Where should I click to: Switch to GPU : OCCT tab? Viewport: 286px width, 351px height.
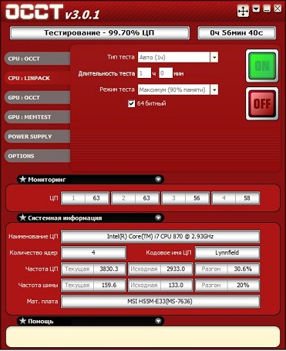tap(37, 98)
